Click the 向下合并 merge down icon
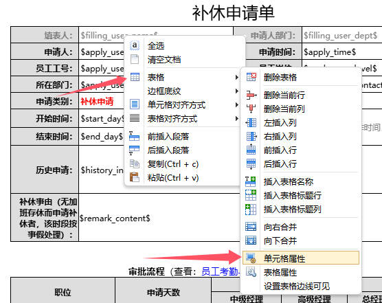The image size is (382, 303). [x=251, y=240]
